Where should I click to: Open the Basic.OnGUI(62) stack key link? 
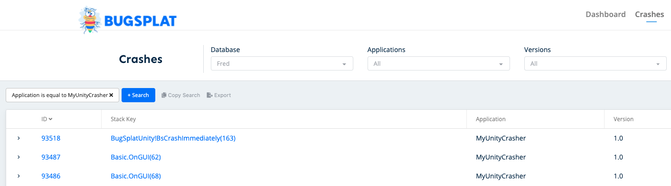[x=136, y=157]
